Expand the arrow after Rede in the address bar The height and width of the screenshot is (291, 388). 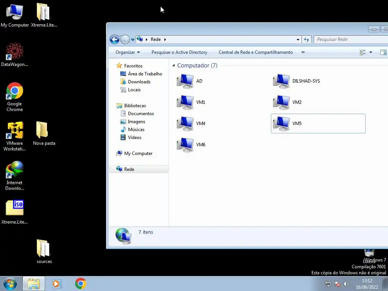[165, 39]
